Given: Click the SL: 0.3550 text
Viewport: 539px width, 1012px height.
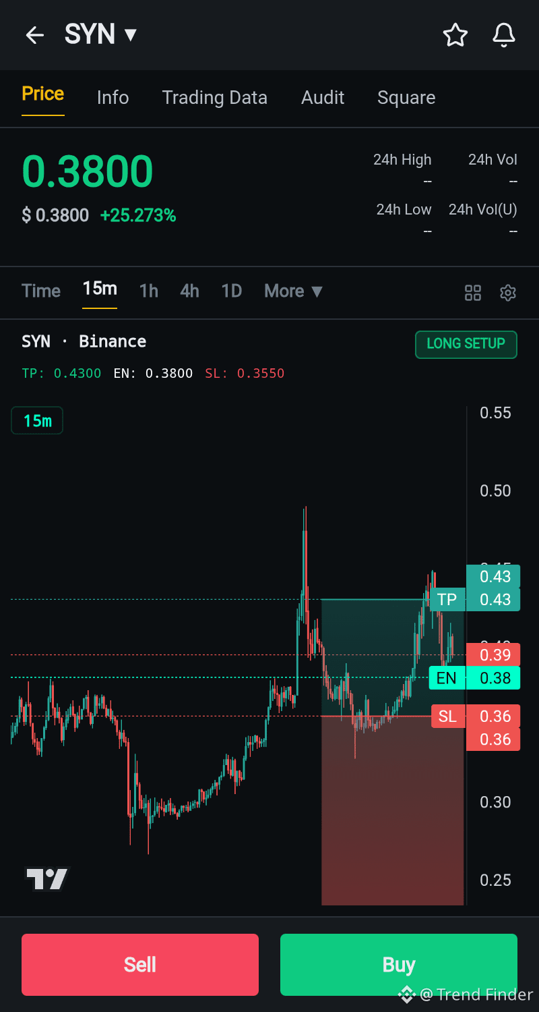Looking at the screenshot, I should (x=245, y=374).
